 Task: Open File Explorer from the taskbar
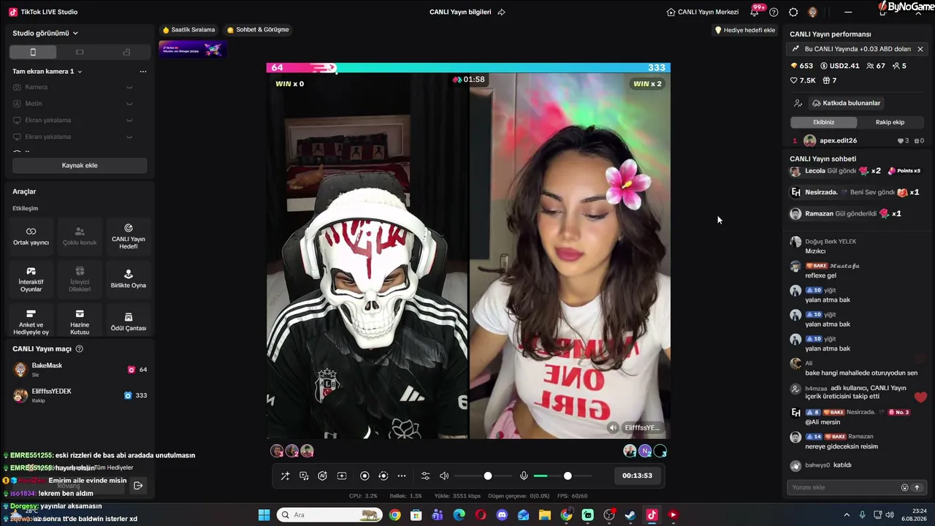[x=545, y=515]
